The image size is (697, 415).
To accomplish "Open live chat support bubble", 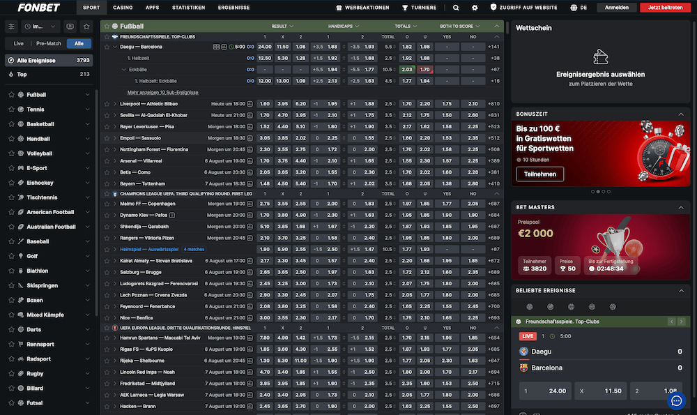I will [676, 401].
